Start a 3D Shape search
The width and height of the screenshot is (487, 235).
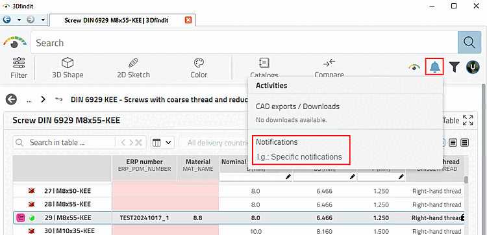pyautogui.click(x=68, y=68)
